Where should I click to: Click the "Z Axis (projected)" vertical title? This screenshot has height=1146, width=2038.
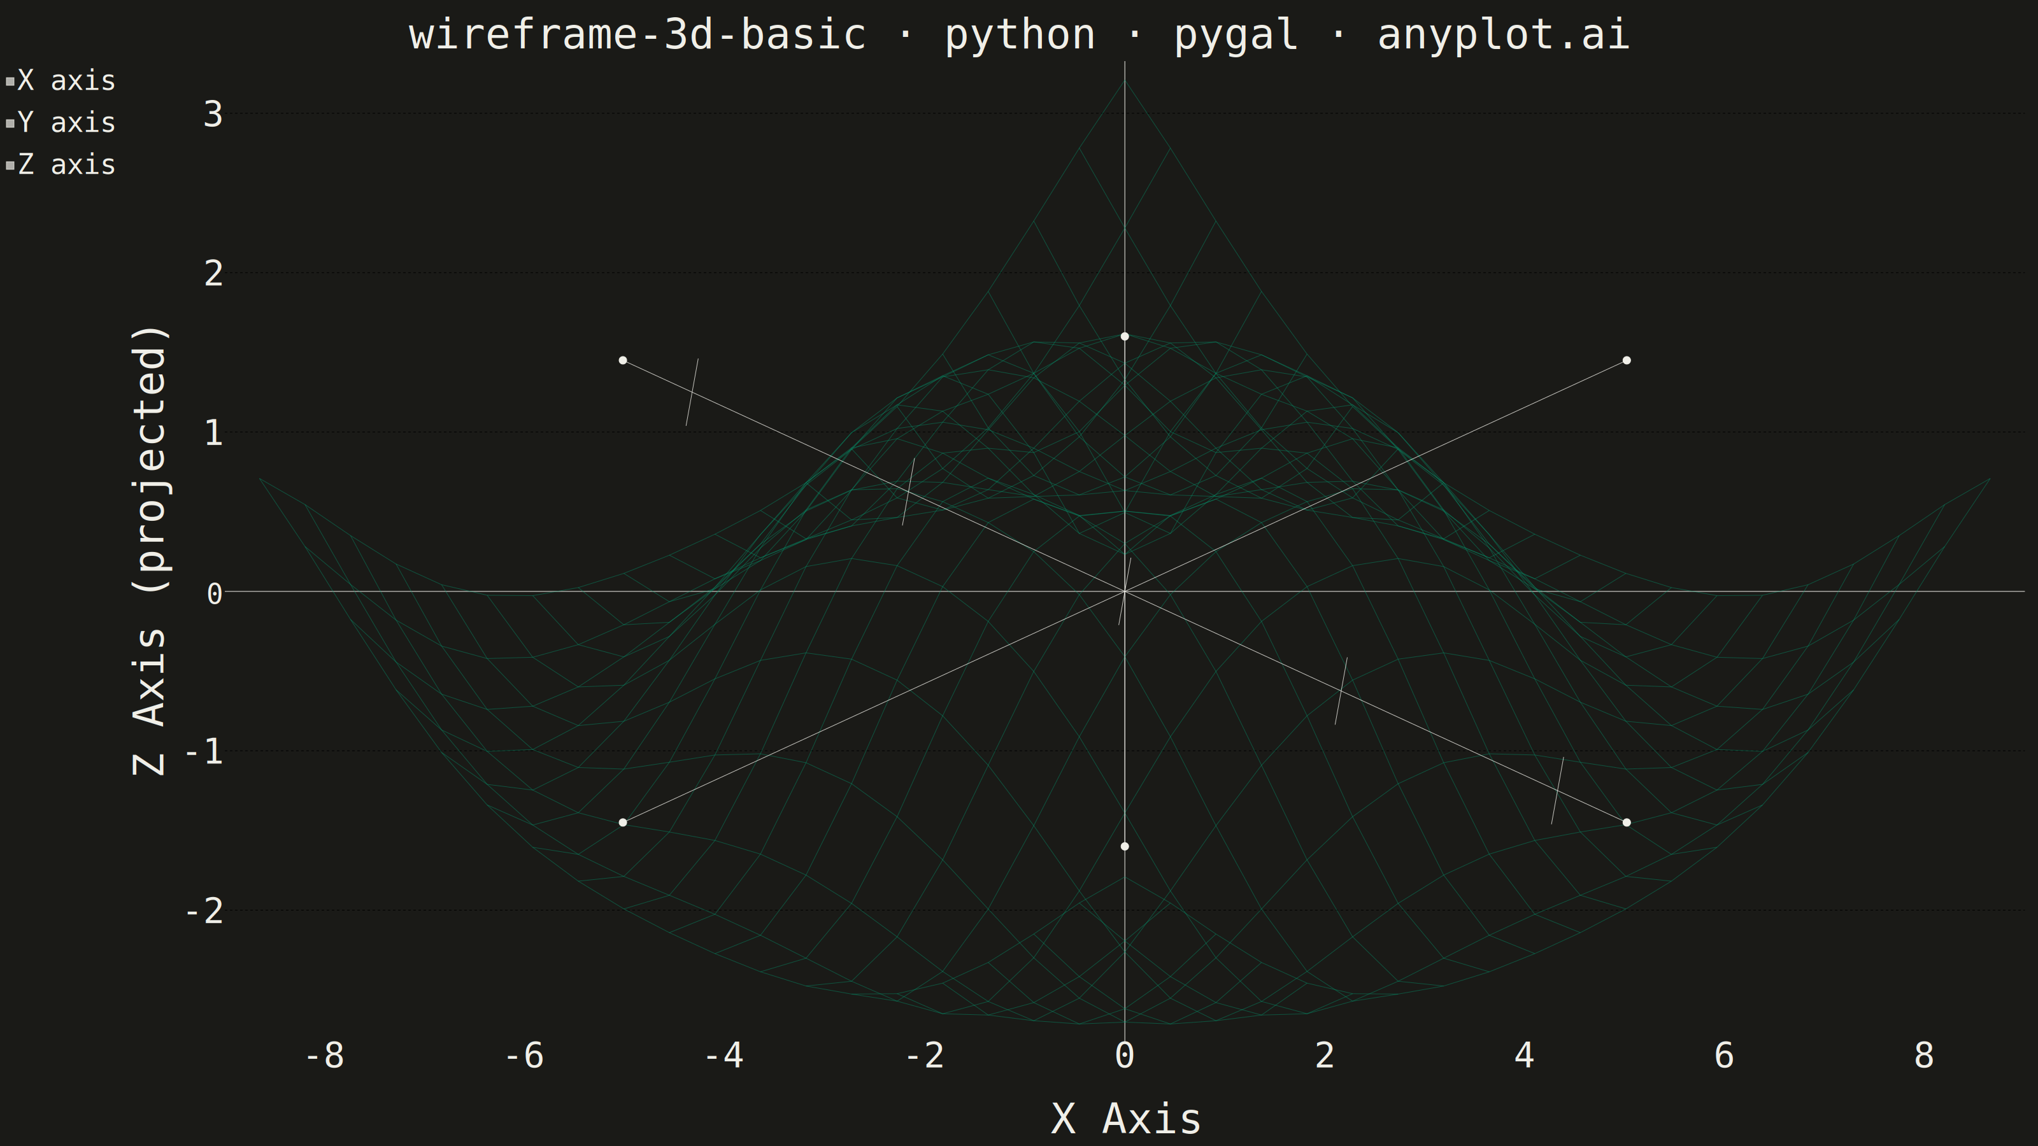coord(150,549)
